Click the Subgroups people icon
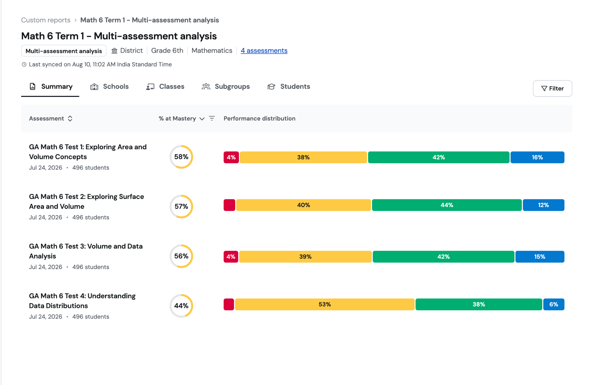Screen dimensions: 591x385 click(x=206, y=87)
